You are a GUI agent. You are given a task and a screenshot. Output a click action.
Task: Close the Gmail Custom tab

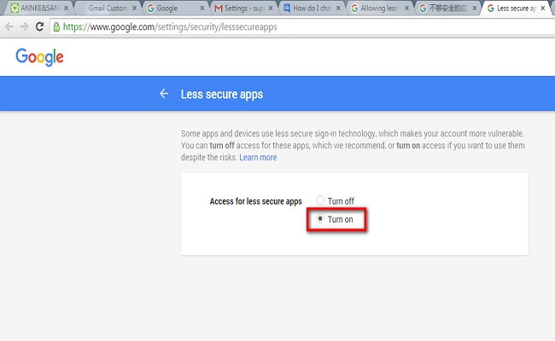coord(135,9)
